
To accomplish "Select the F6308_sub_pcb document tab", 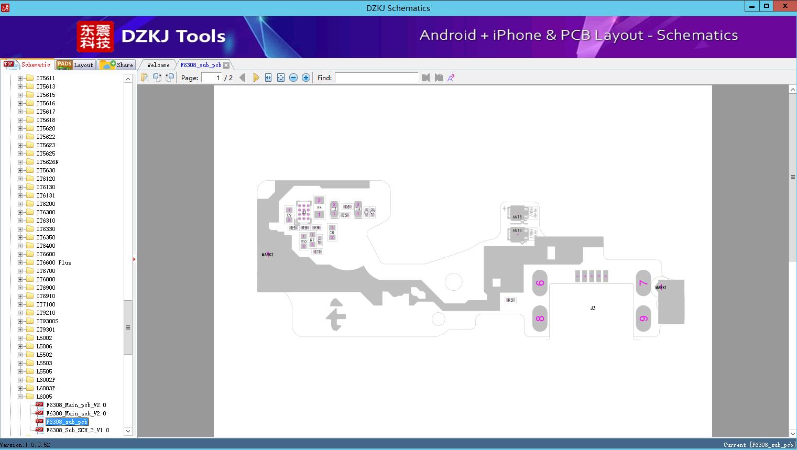I will coord(201,65).
